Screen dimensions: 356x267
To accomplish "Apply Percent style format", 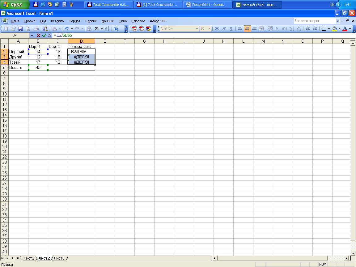I will coord(277,29).
